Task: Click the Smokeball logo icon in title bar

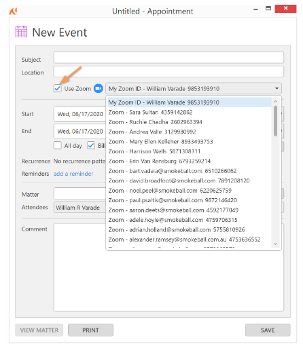Action: pos(13,11)
